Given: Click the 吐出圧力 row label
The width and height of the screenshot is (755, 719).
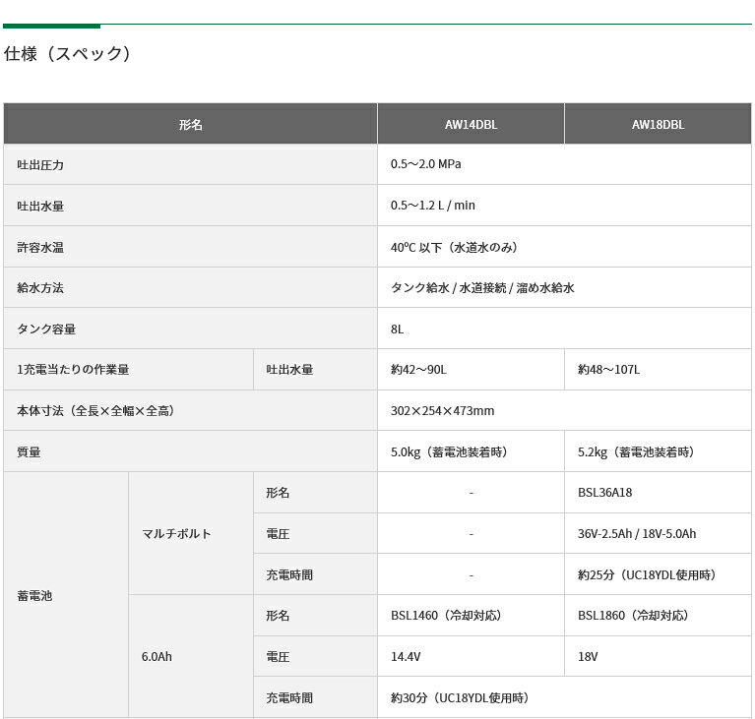Looking at the screenshot, I should 40,165.
